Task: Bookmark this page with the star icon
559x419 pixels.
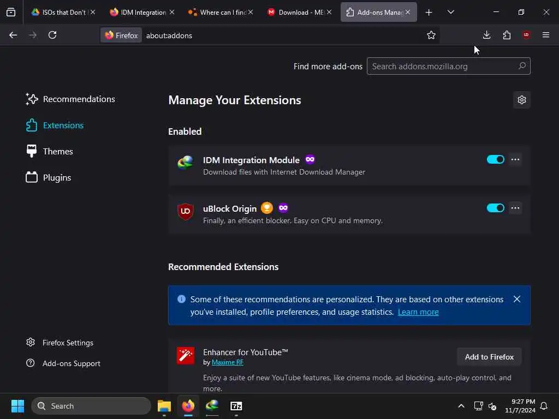Action: (431, 35)
